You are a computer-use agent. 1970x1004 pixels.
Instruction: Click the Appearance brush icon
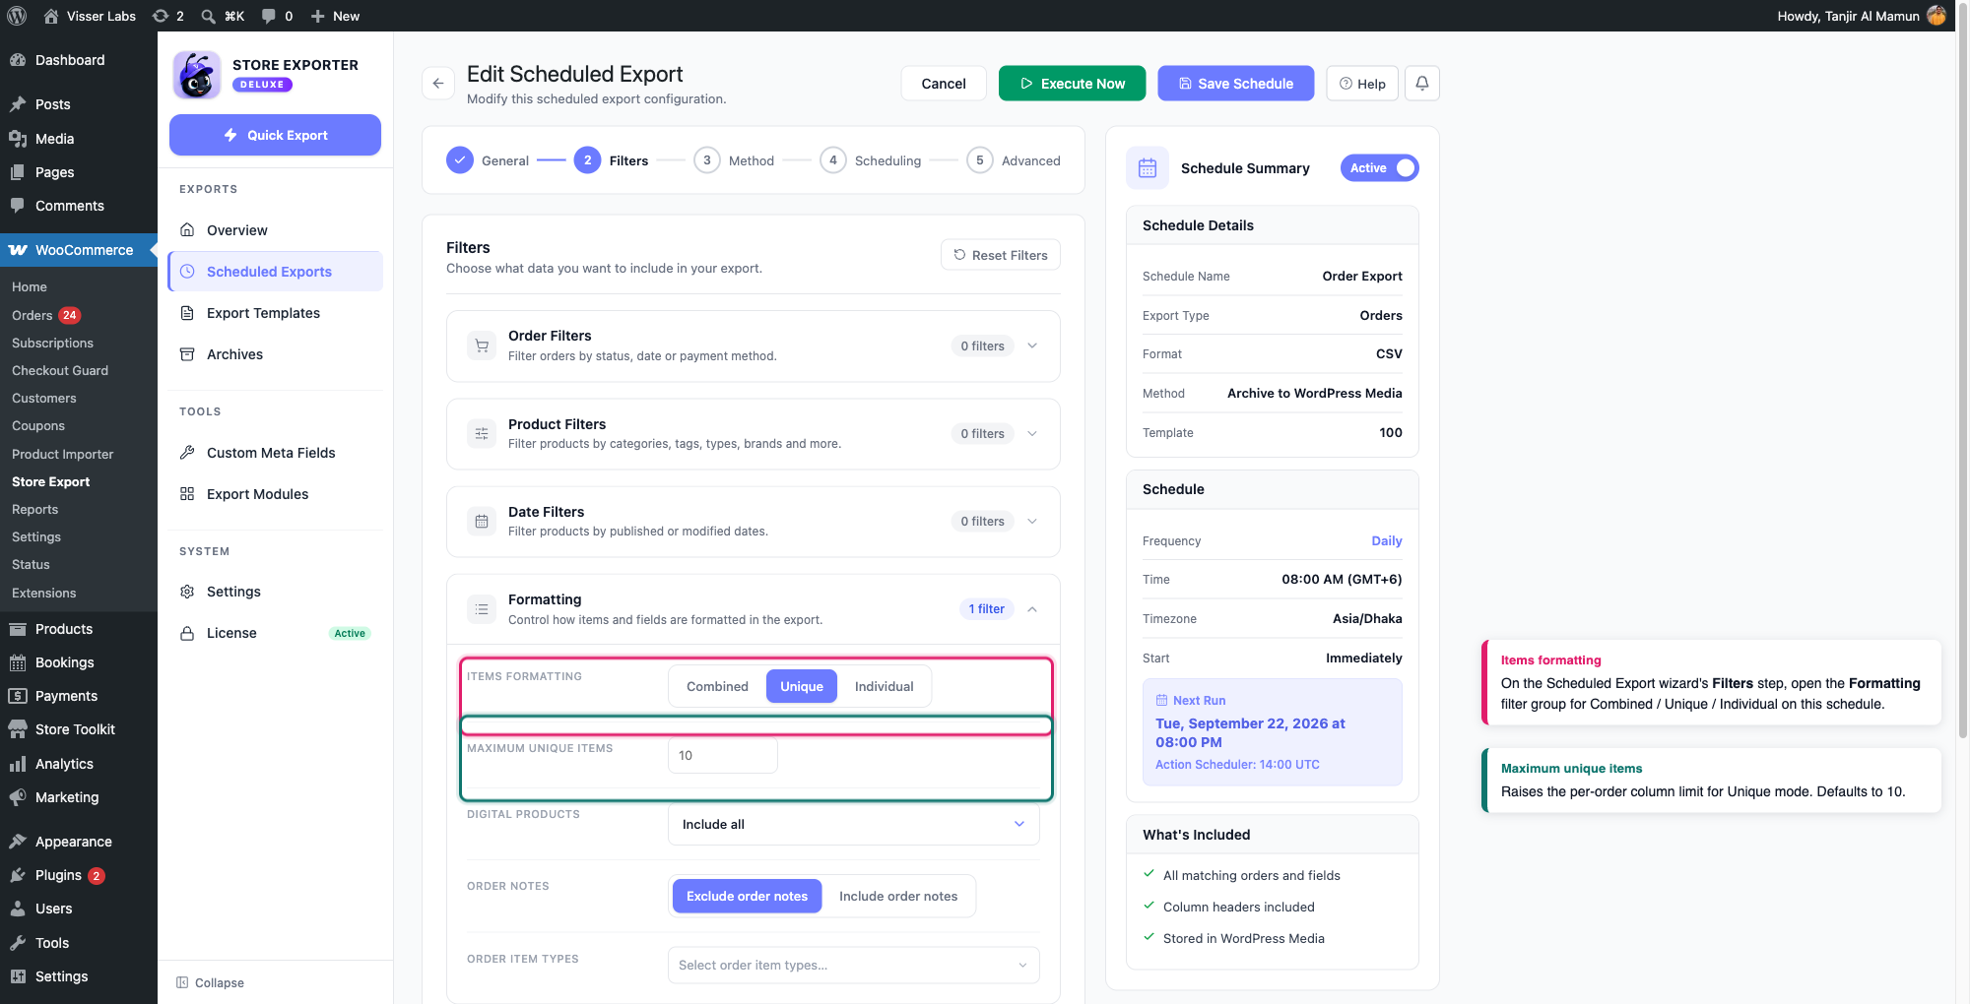click(x=18, y=842)
